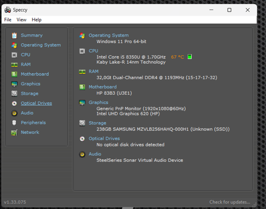Open the Optical Drives sidebar link
The width and height of the screenshot is (266, 209).
click(x=36, y=103)
